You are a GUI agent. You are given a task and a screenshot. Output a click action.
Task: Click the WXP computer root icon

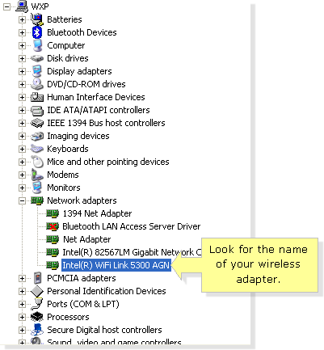coord(22,6)
